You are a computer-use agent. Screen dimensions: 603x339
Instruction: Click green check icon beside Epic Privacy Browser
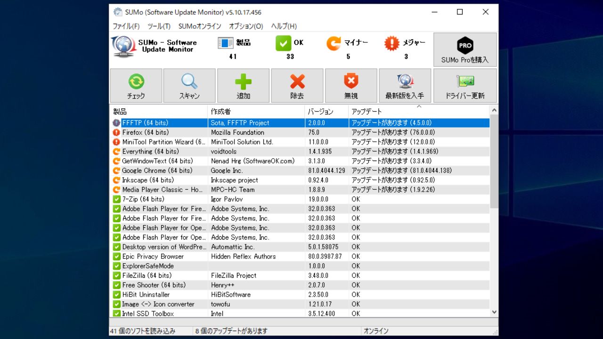pyautogui.click(x=116, y=257)
